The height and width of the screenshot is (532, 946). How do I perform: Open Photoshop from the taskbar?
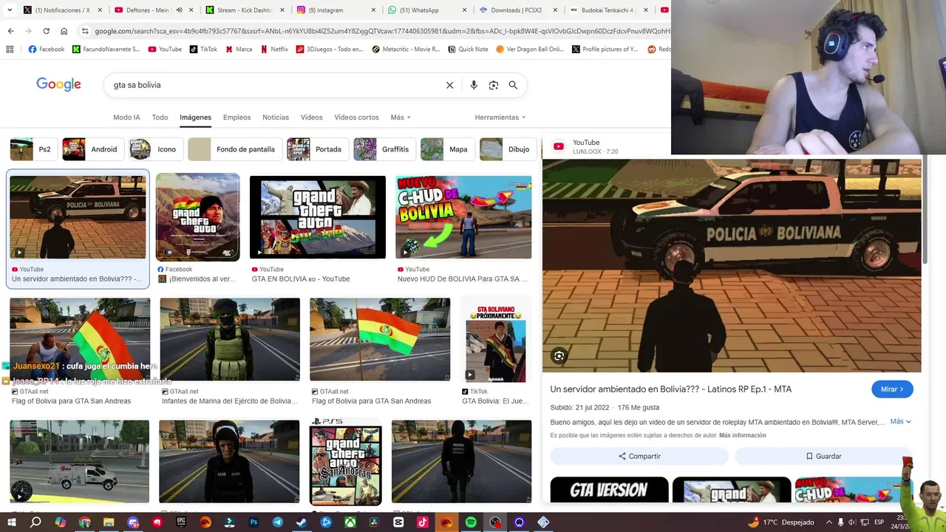point(253,522)
